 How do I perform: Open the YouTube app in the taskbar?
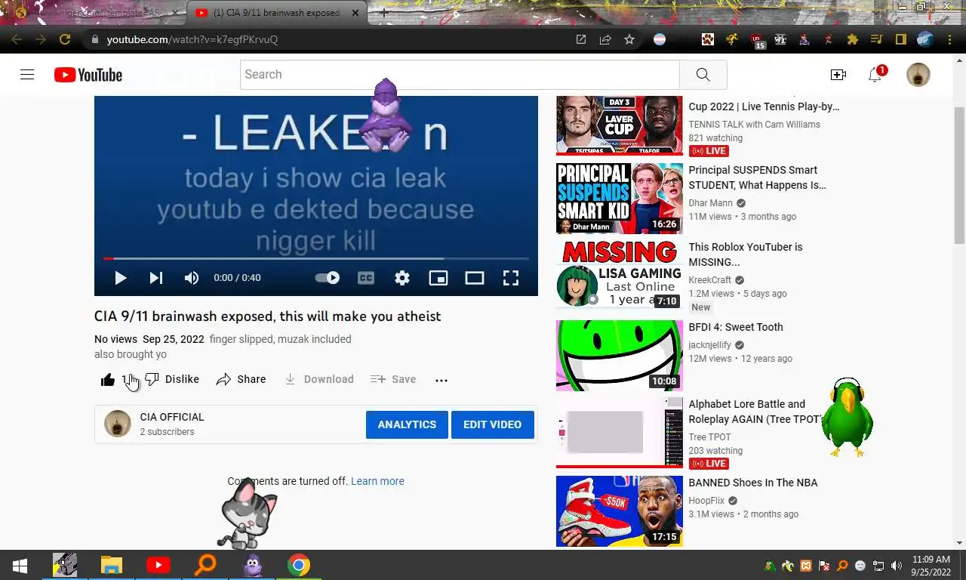pos(158,565)
